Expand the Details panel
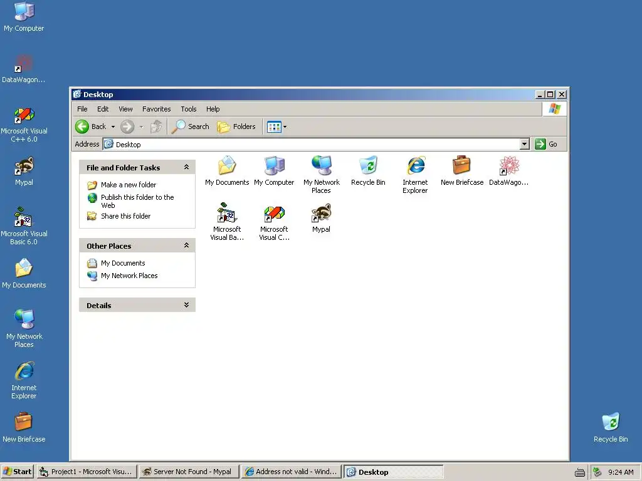The image size is (642, 481). coord(186,305)
